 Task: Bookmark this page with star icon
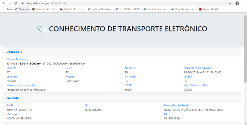coord(230,3)
